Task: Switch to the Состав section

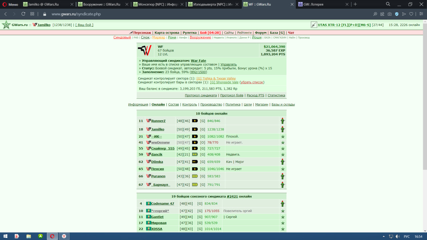Action: click(173, 104)
